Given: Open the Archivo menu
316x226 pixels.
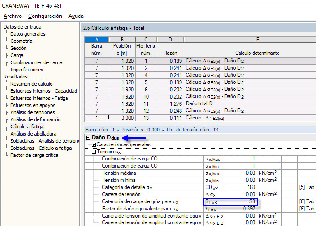Looking at the screenshot, I should point(13,16).
